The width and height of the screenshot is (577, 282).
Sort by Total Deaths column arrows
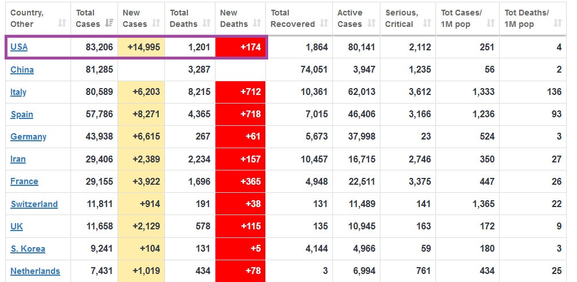click(206, 23)
